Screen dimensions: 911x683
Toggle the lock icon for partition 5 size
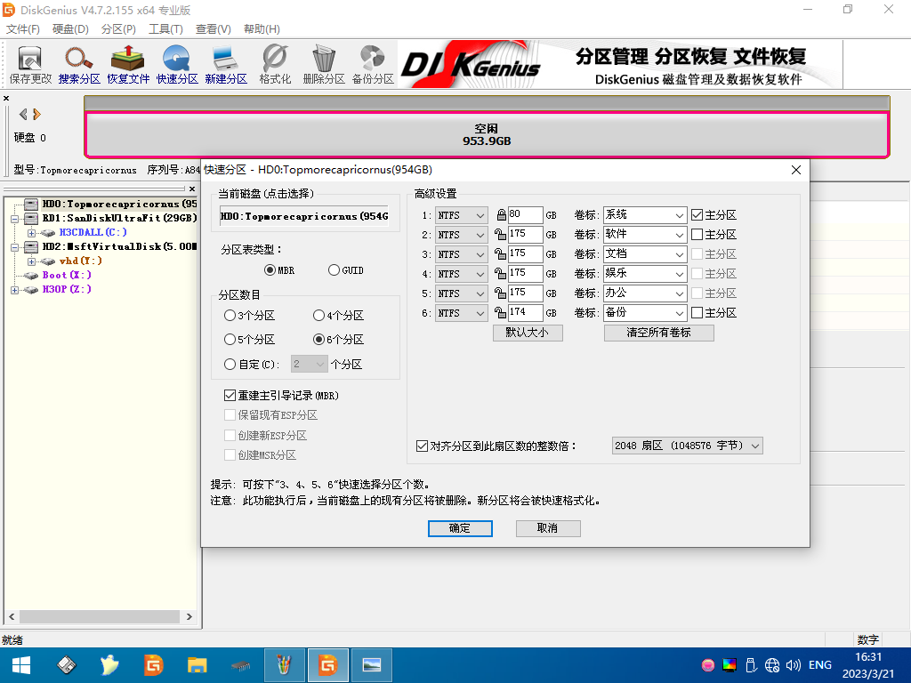click(500, 293)
